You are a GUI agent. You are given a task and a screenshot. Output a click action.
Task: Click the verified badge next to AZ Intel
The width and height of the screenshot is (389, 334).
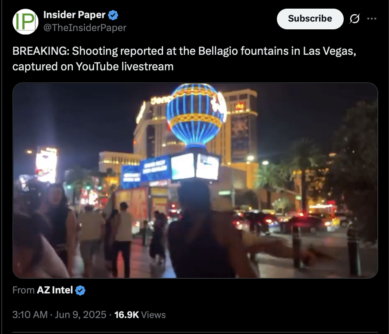tap(80, 290)
